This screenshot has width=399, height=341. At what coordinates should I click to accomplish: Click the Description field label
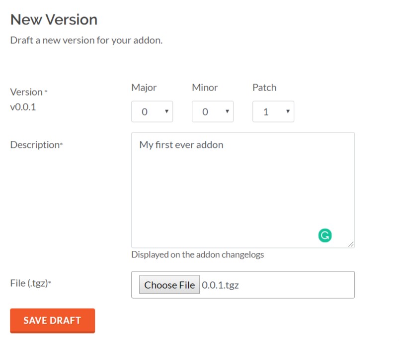point(36,145)
